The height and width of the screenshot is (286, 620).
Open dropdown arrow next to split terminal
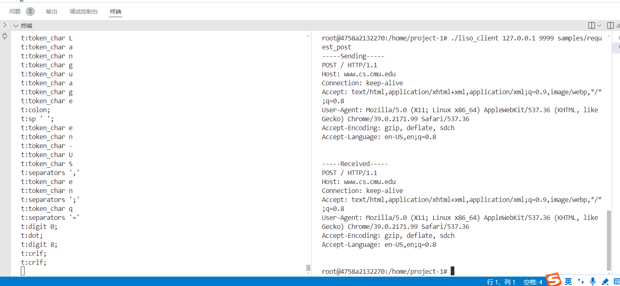point(599,25)
